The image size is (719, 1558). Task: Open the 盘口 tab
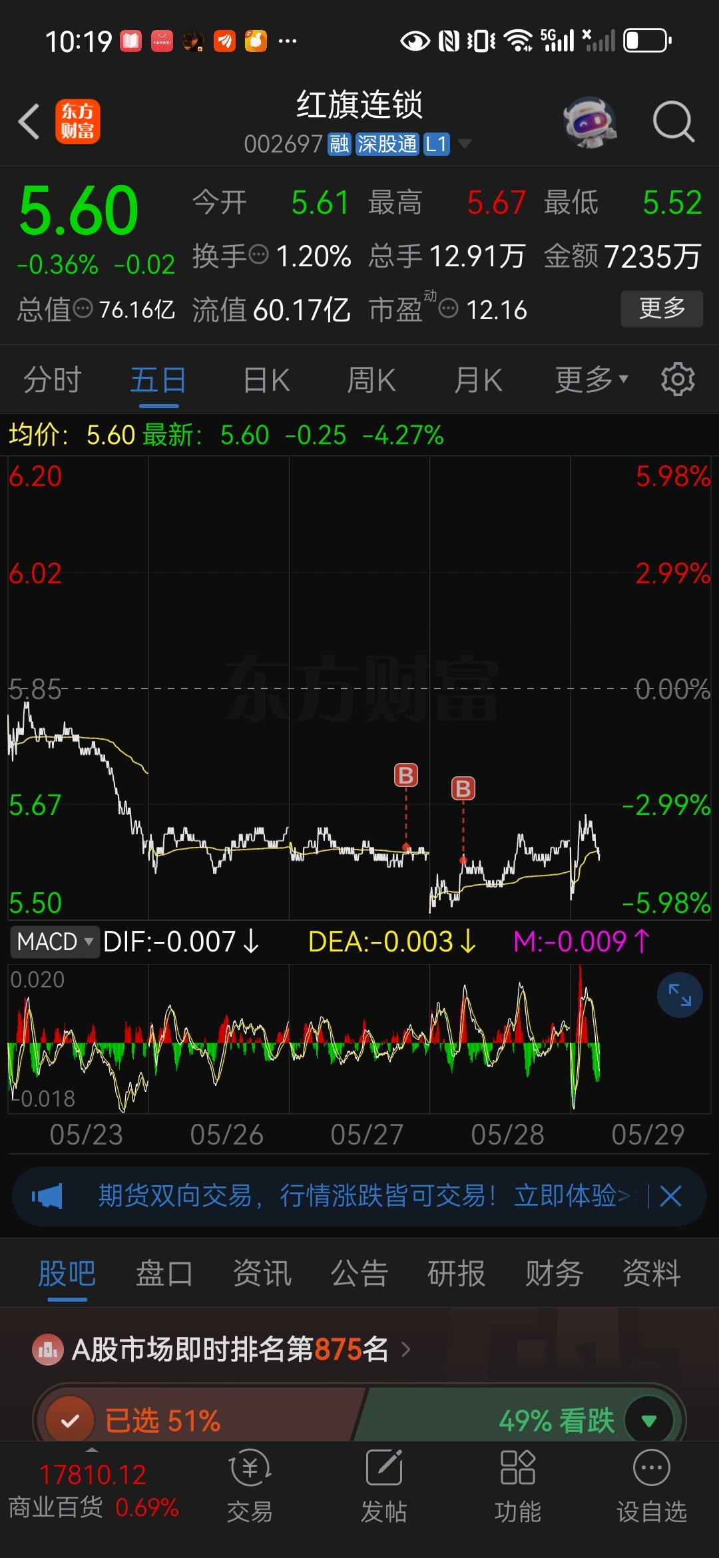(x=164, y=1274)
